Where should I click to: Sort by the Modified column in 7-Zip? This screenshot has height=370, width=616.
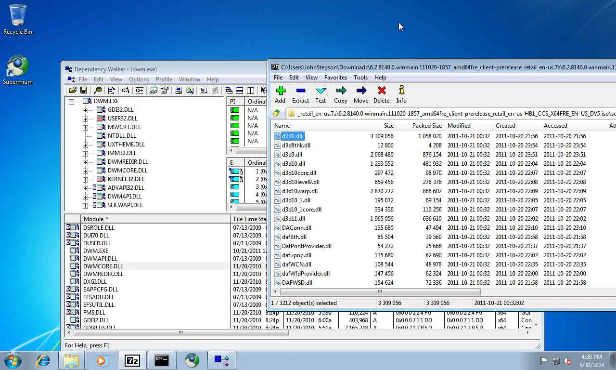(468, 126)
